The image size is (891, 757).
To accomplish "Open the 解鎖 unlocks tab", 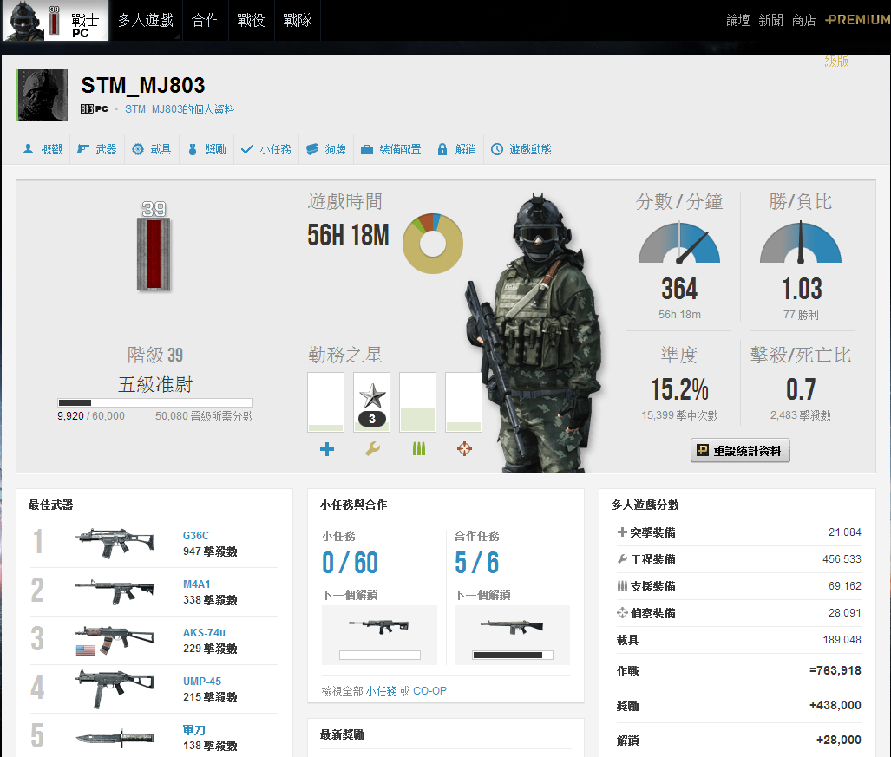I will coord(457,149).
